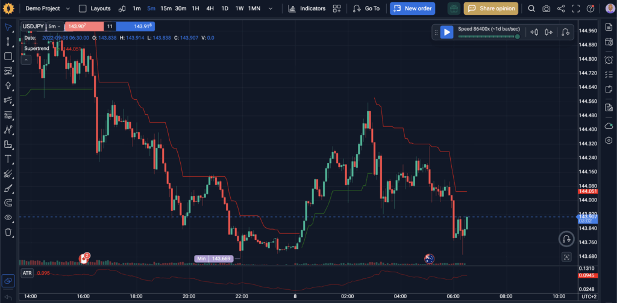Click the undo back arrow
617x303 pixels.
coord(8,297)
